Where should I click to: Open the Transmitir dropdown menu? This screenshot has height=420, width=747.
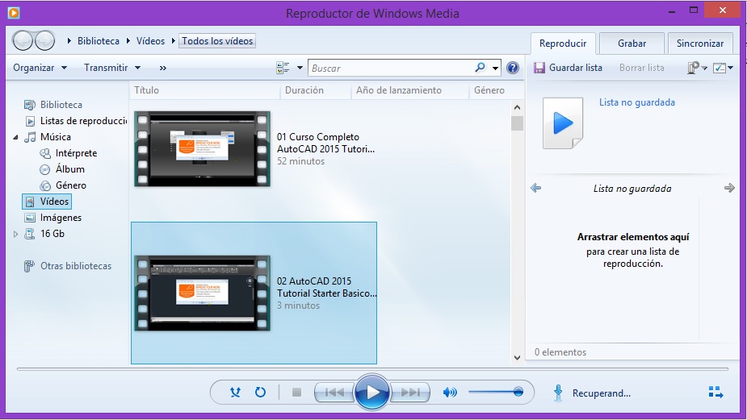click(112, 68)
